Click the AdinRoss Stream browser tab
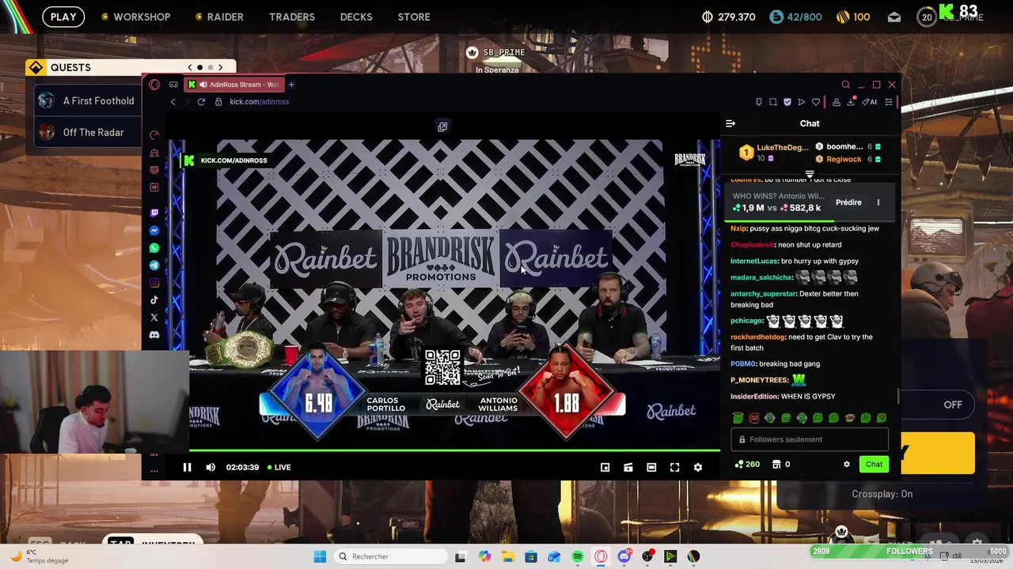 tap(234, 85)
